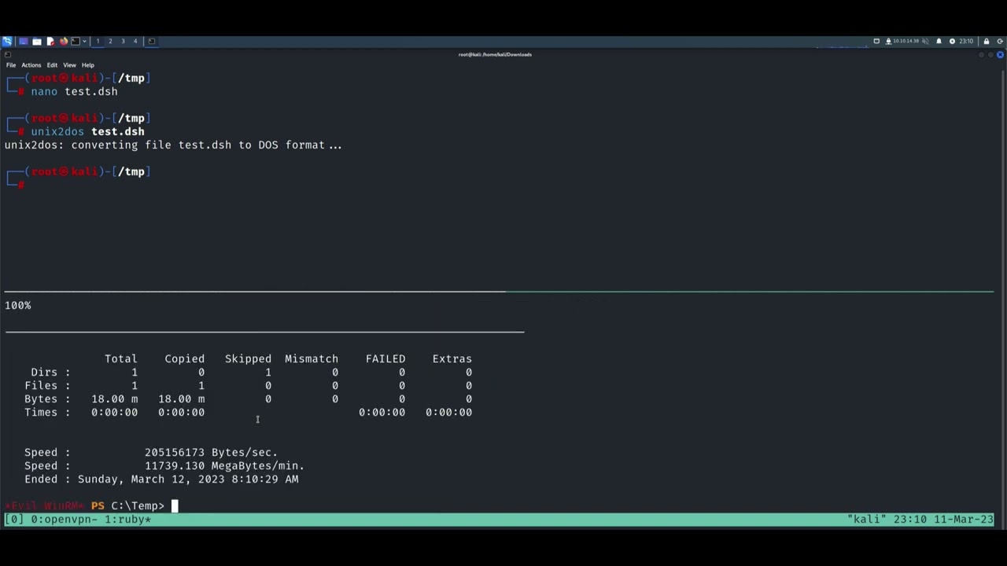Screen dimensions: 1007x566
Task: Open the Kali applications menu
Action: 7,41
